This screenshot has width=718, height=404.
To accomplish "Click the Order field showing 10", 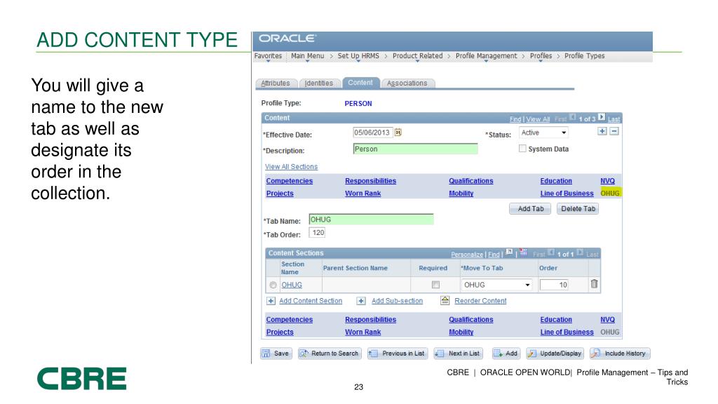I will pyautogui.click(x=554, y=285).
